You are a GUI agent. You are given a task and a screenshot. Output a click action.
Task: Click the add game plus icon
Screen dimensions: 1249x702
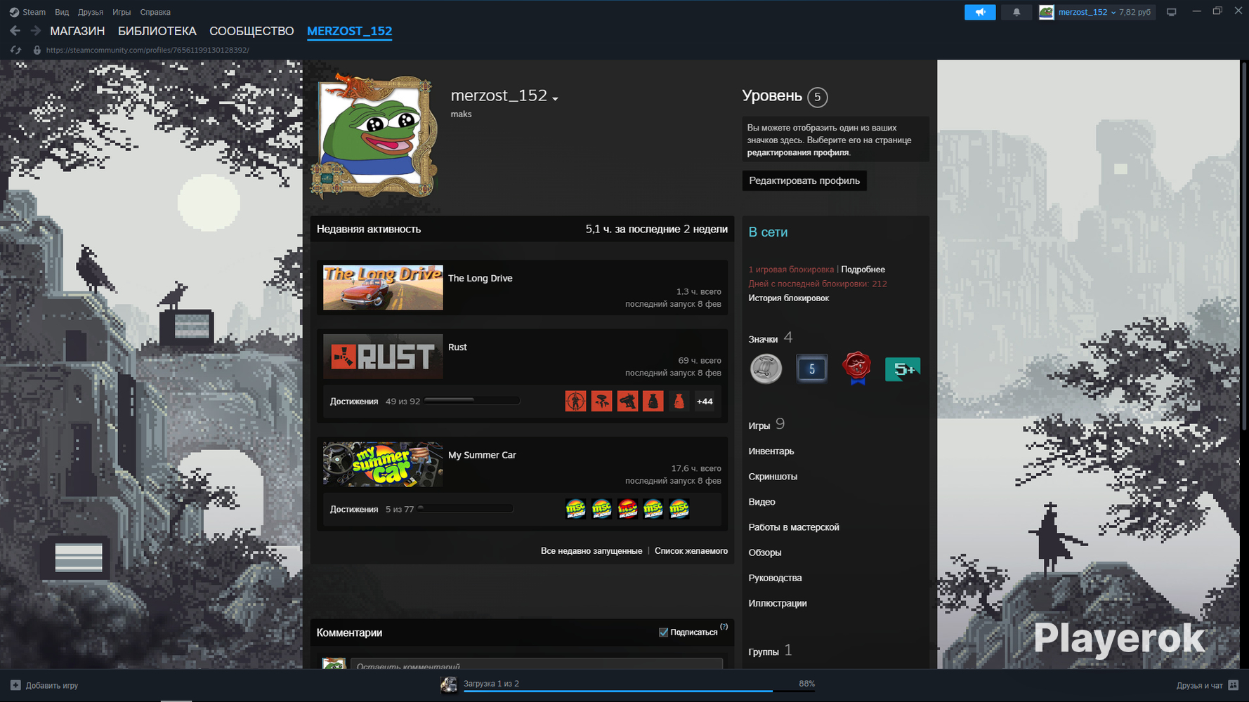tap(15, 685)
